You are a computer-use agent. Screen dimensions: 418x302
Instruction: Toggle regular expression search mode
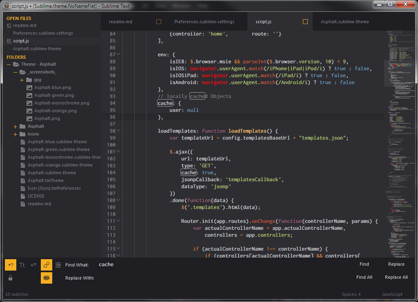(11, 265)
